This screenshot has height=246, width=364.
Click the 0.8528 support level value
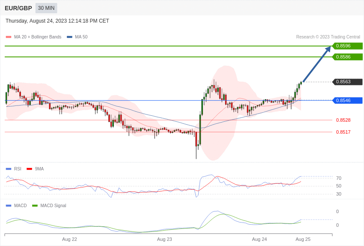[343, 120]
